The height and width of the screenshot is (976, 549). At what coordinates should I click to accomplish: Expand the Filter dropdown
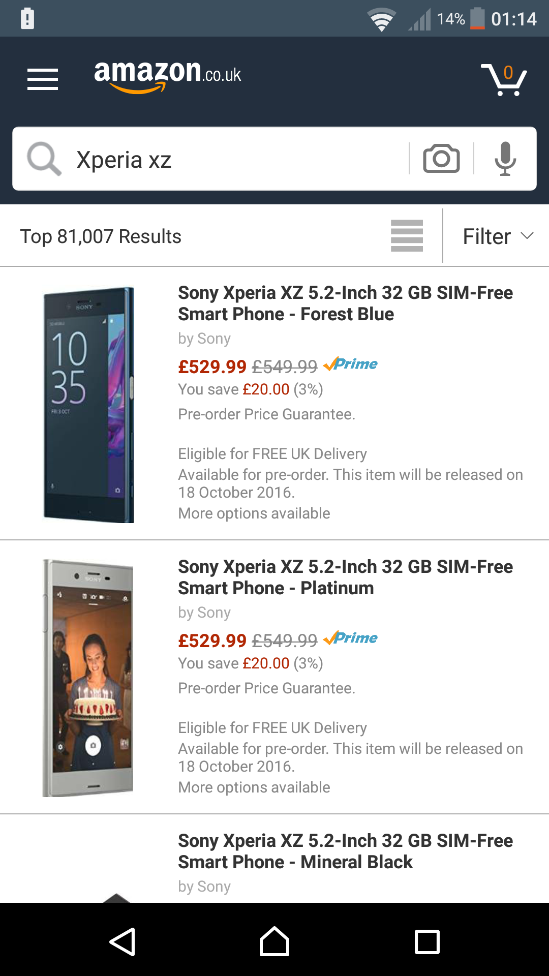(x=497, y=236)
